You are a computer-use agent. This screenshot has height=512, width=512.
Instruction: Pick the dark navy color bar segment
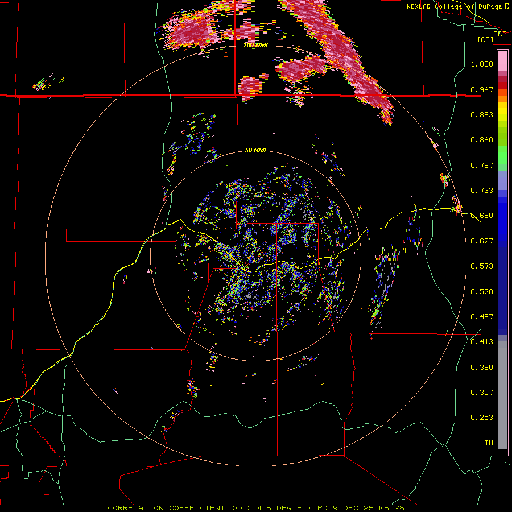pos(502,291)
